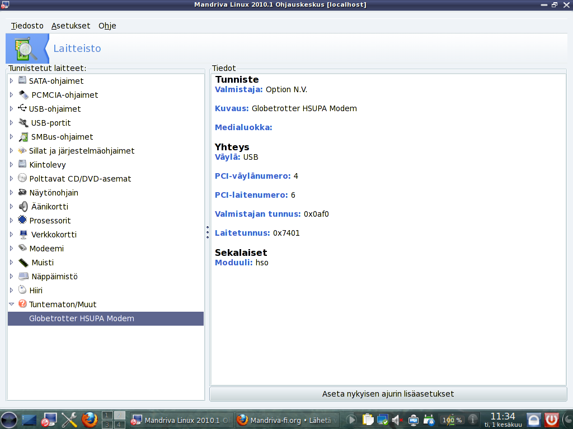Viewport: 573px width, 429px height.
Task: Click the lock screen icon
Action: click(x=533, y=420)
